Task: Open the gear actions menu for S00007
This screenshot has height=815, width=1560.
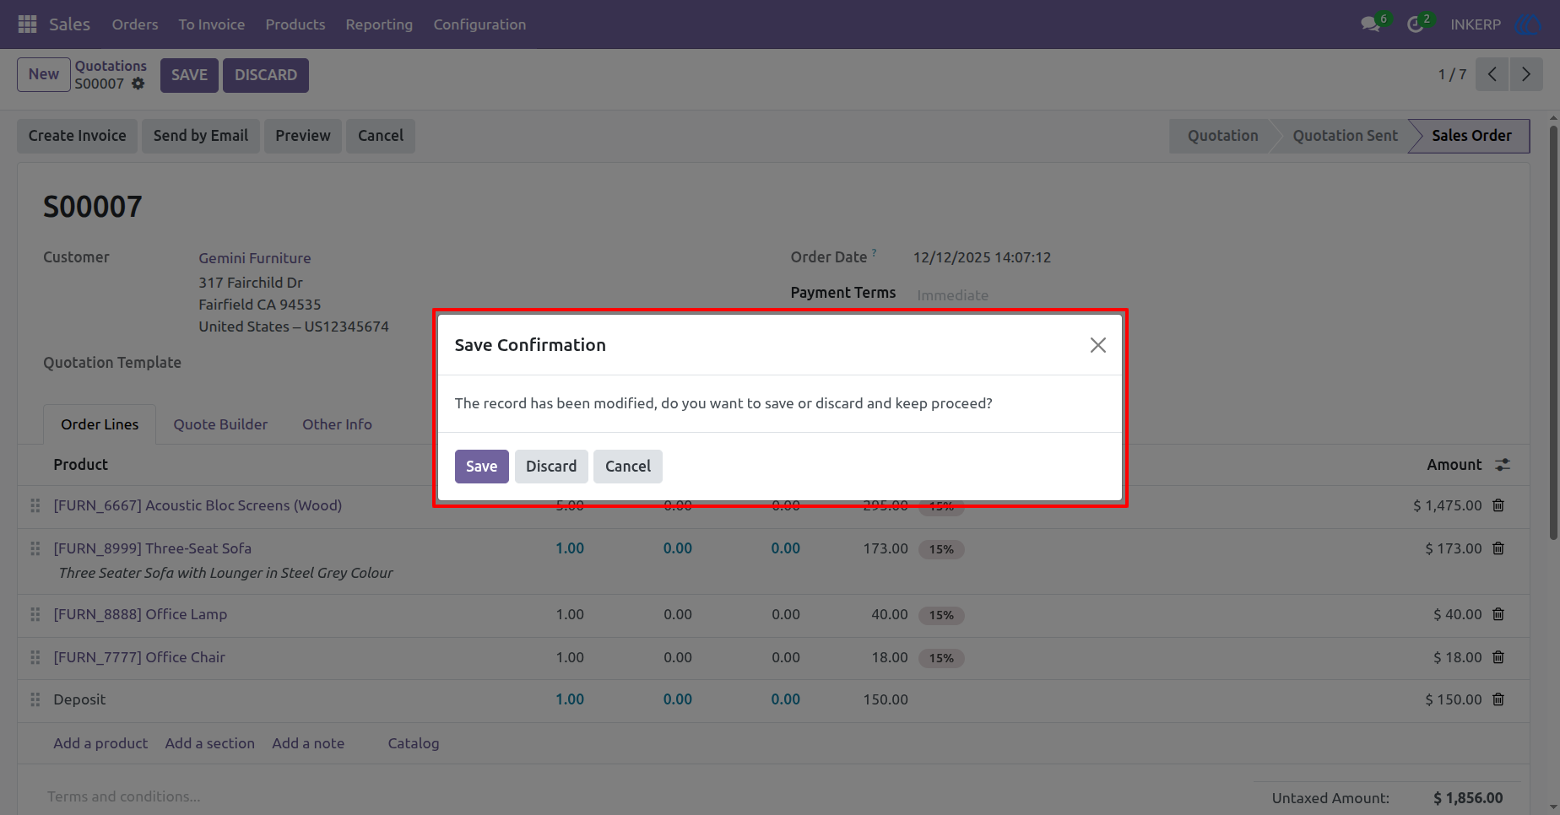Action: click(138, 84)
